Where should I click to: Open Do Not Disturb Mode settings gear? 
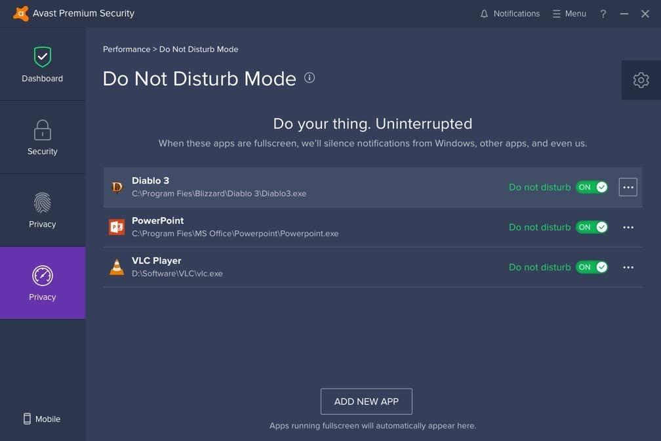[x=641, y=79]
